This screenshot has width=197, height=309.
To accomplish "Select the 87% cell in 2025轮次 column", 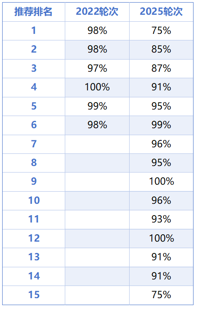I will (161, 69).
